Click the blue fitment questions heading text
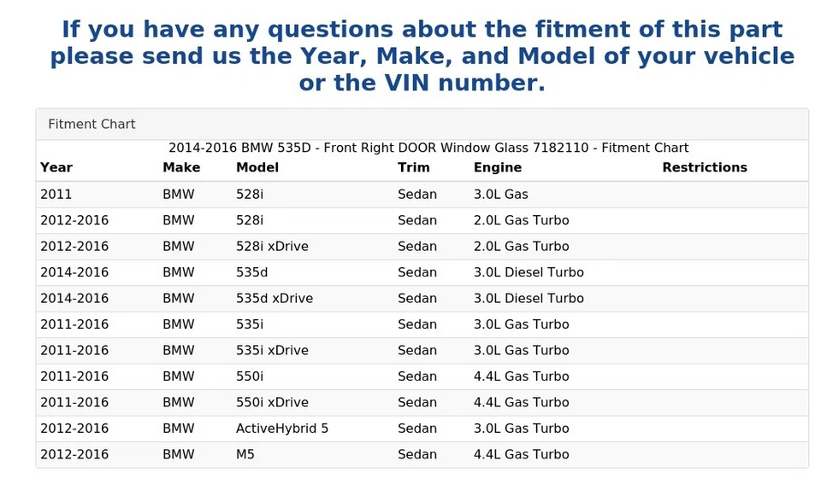Screen dimensions: 821x484 422,56
